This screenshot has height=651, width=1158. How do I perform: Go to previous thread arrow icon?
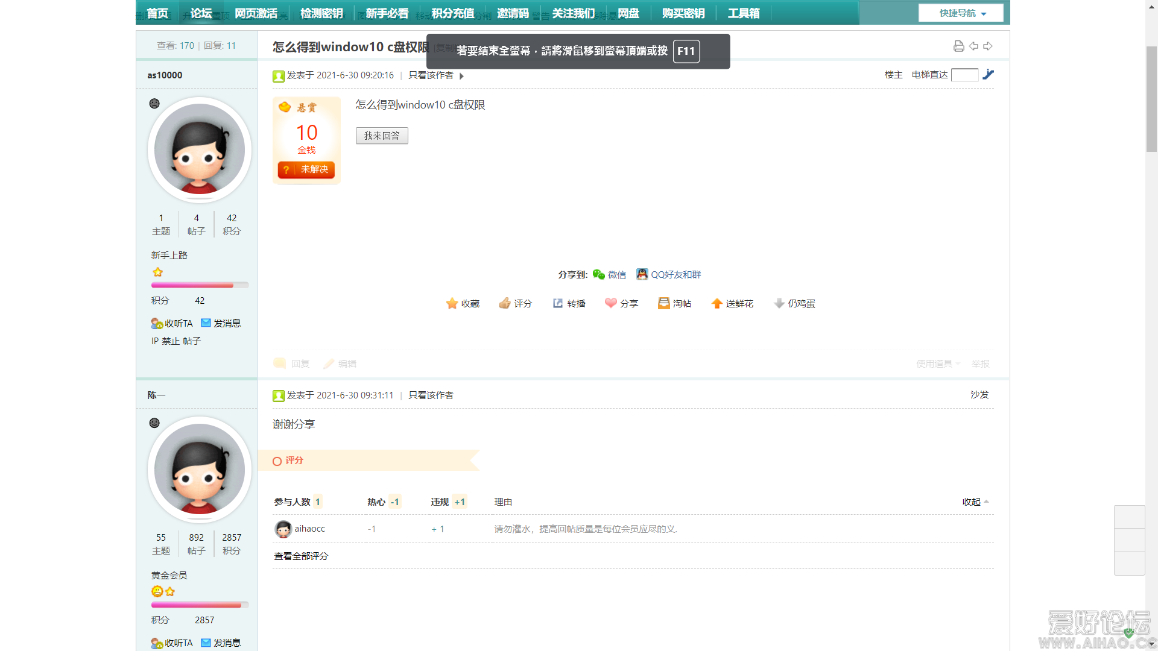click(973, 46)
